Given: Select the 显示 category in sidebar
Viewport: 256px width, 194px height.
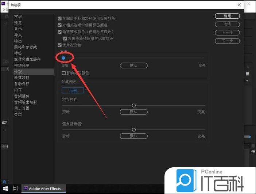Looking at the screenshot, I should tap(18, 29).
